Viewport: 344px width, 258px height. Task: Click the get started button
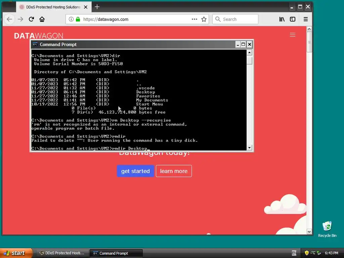coord(135,171)
